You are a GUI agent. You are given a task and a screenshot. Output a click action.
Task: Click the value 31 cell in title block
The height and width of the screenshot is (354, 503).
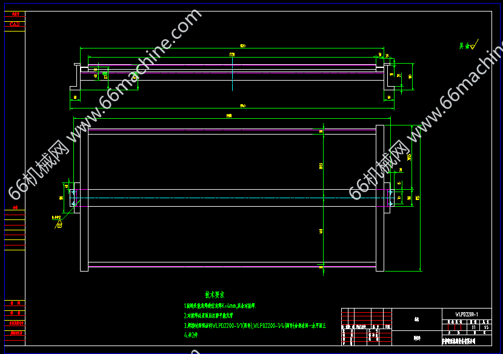(473, 327)
